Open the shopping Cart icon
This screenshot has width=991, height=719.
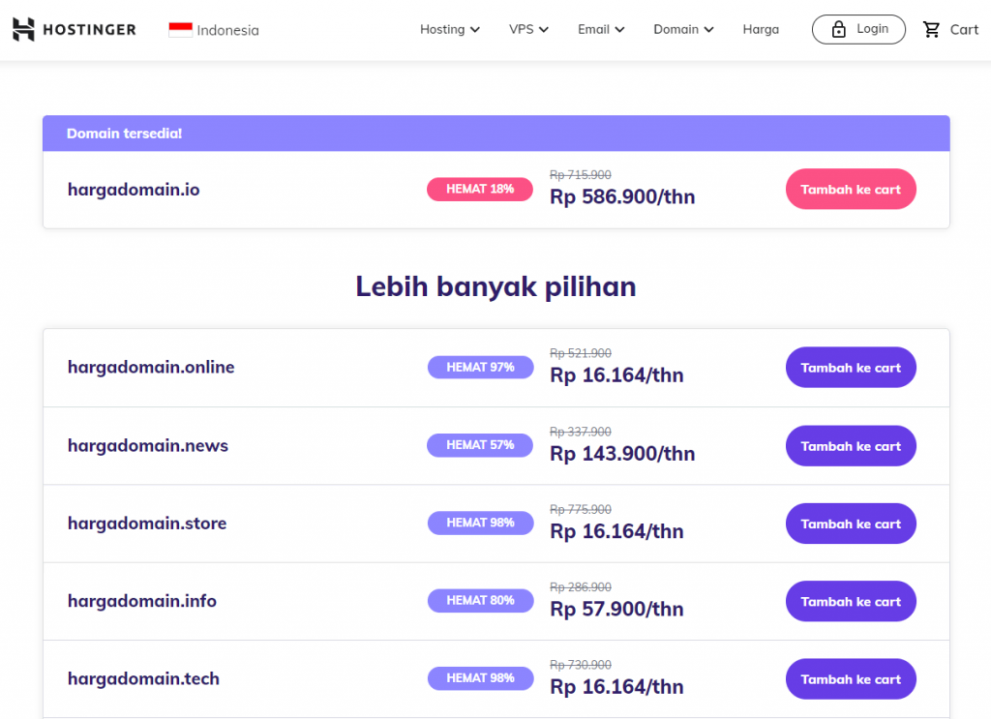(932, 30)
